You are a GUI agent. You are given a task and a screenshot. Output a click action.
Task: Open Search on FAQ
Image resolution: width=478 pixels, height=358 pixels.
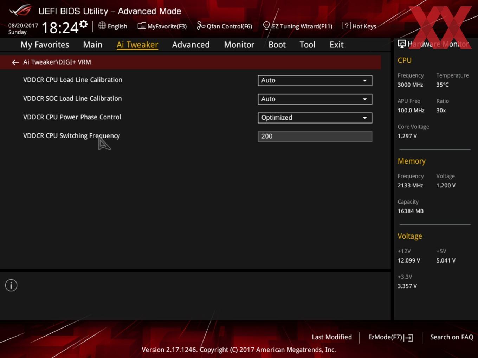pos(452,337)
